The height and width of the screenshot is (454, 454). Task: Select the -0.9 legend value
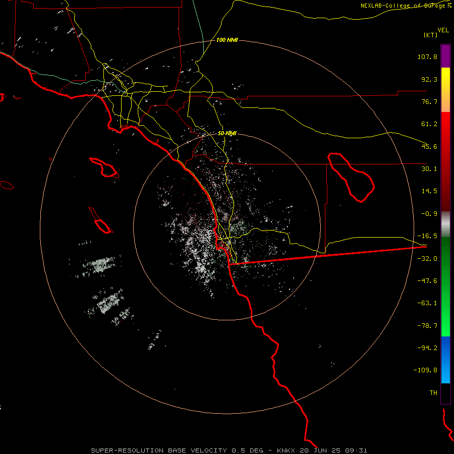pyautogui.click(x=429, y=214)
